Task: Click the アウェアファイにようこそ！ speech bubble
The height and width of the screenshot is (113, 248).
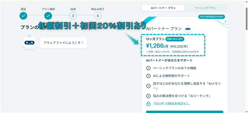Action: pos(64,43)
